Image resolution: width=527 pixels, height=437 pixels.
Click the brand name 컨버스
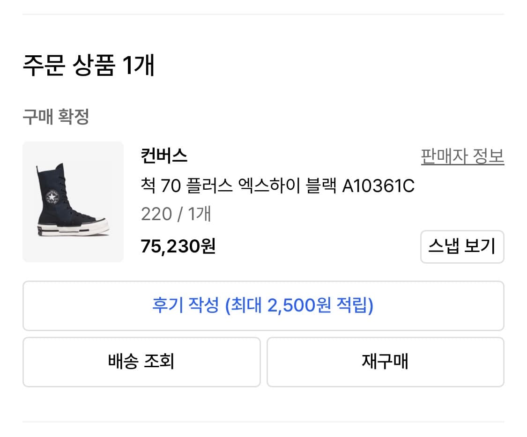pyautogui.click(x=164, y=156)
